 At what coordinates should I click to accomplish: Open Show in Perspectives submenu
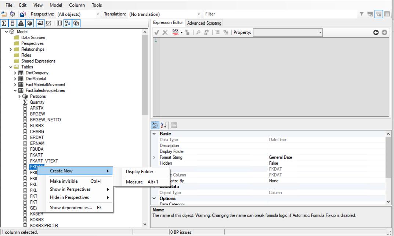point(75,189)
